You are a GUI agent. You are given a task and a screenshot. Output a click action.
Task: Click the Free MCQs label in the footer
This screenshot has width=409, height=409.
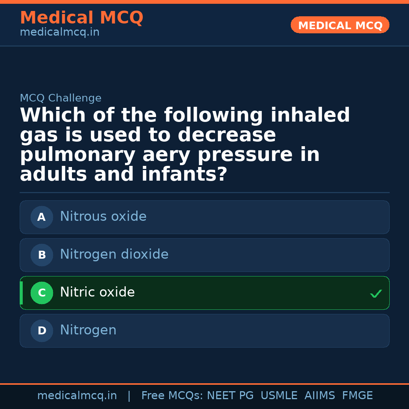[x=172, y=396]
